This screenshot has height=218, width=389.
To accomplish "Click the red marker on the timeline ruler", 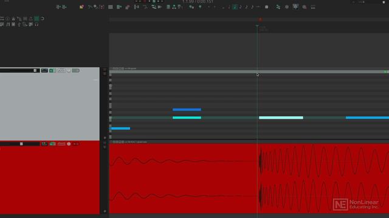I will 260,19.
